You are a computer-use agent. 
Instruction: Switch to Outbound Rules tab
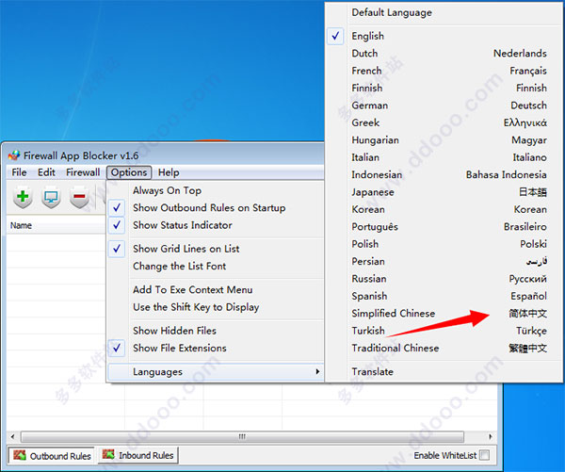[52, 456]
